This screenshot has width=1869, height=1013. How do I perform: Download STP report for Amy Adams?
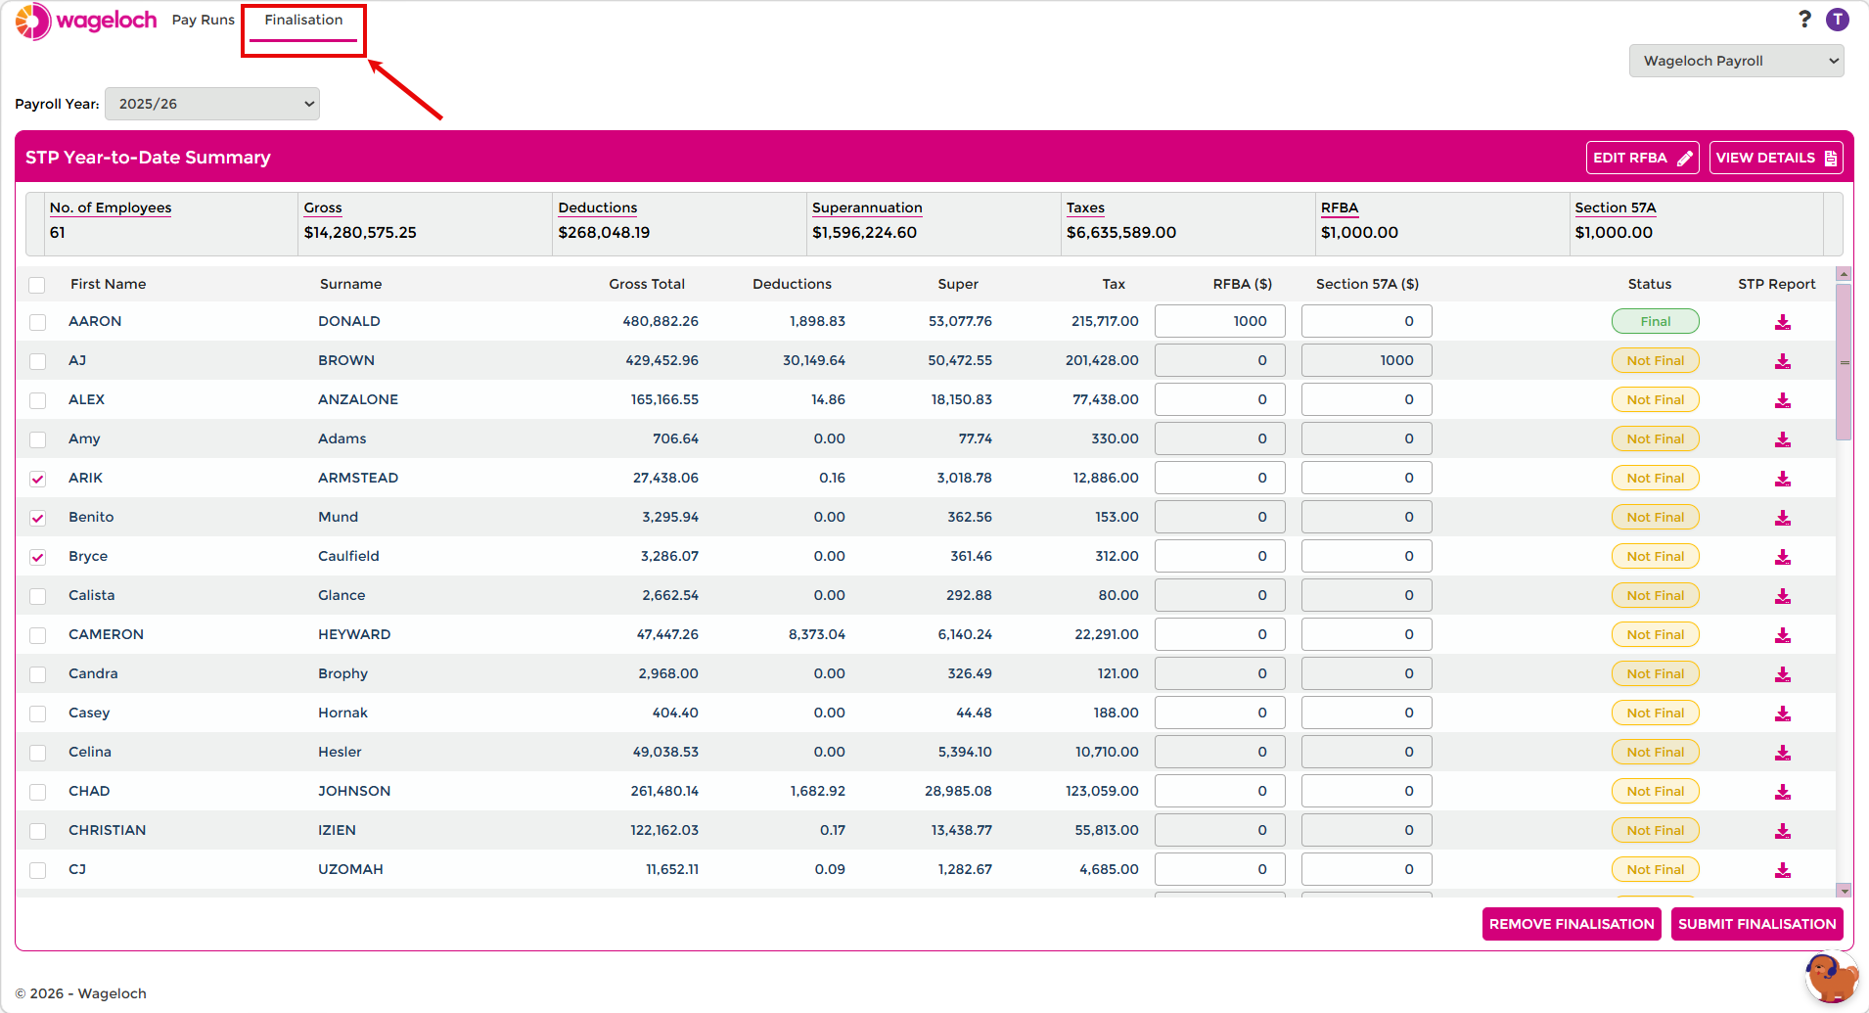1783,439
